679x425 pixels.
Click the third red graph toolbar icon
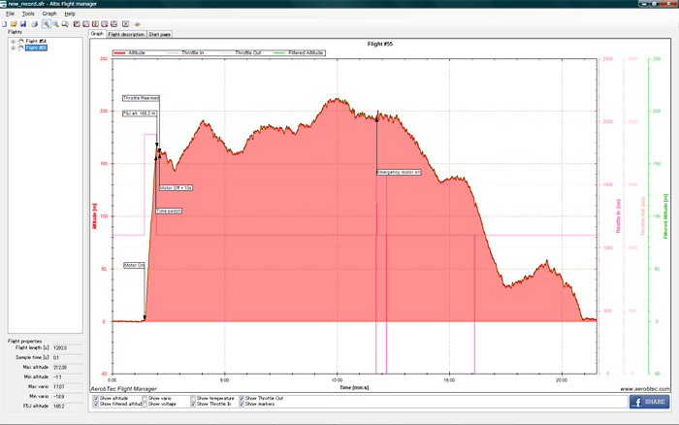95,24
